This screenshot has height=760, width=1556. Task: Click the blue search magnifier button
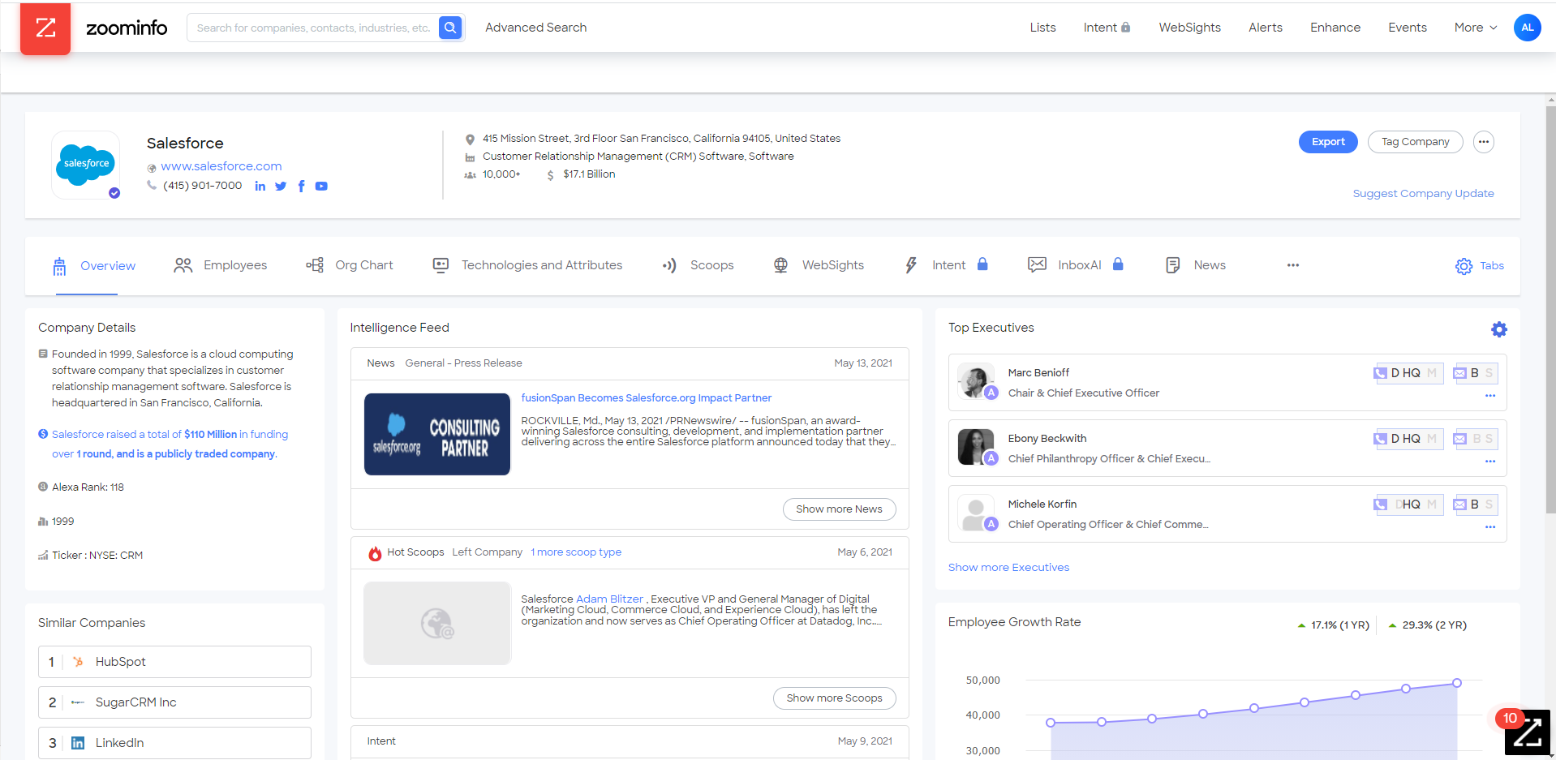click(450, 28)
